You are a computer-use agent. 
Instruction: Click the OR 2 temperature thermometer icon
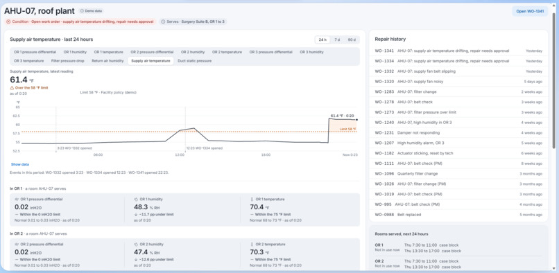[252, 245]
